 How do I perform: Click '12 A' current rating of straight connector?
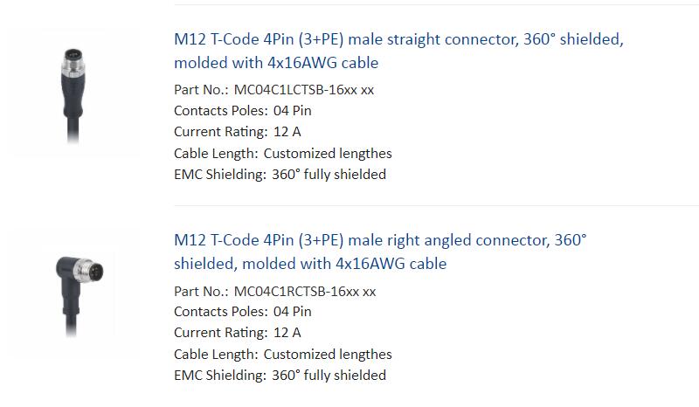287,132
